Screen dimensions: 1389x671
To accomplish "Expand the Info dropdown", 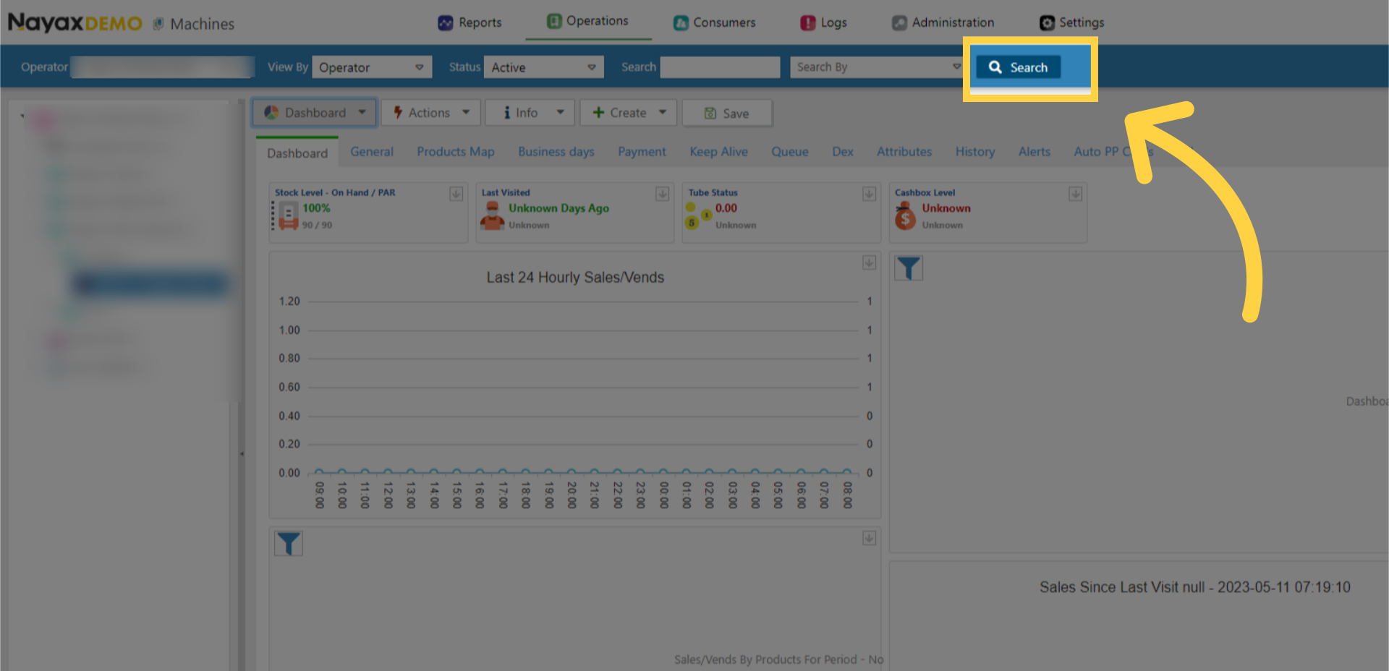I will 530,113.
